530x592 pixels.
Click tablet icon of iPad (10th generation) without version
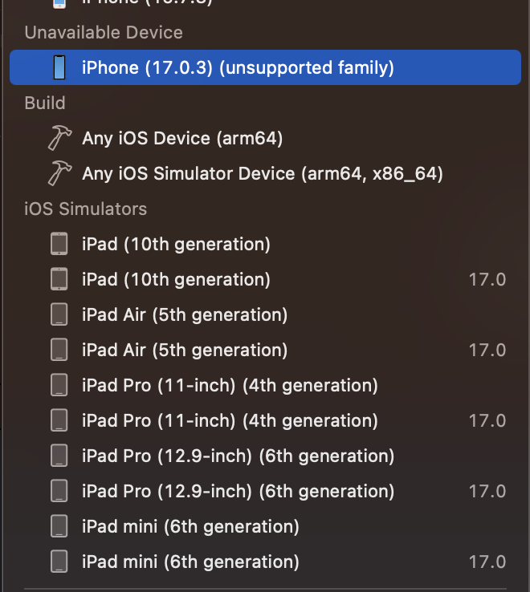[59, 244]
